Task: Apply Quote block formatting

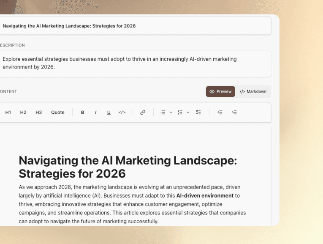Action: [x=58, y=112]
